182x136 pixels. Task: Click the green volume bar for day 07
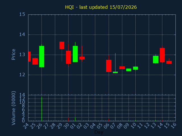click(115, 119)
